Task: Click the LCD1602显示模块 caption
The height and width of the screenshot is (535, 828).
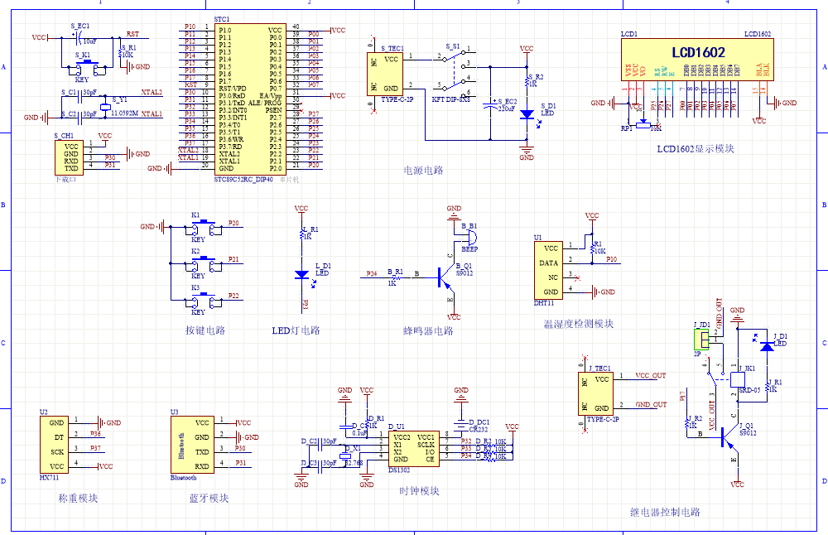Action: pyautogui.click(x=696, y=149)
